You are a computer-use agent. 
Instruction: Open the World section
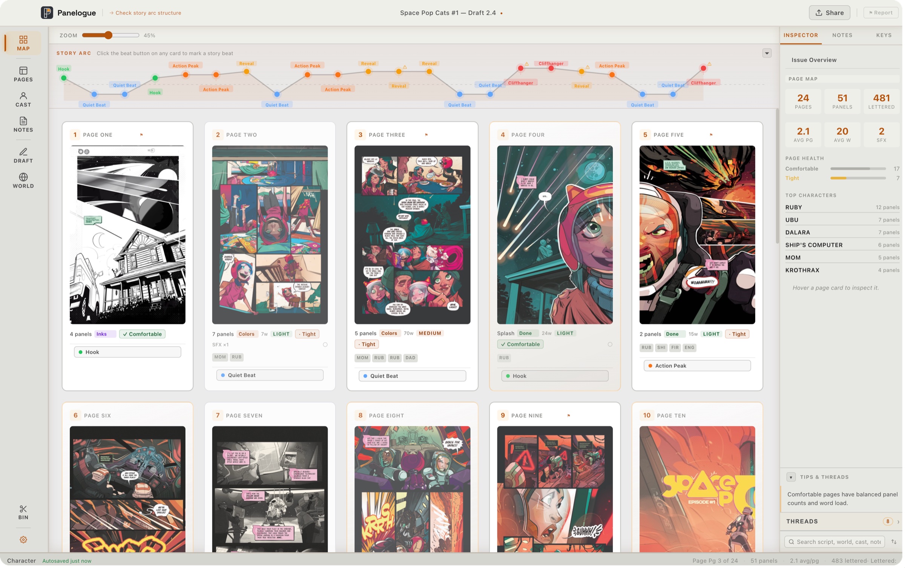tap(23, 181)
